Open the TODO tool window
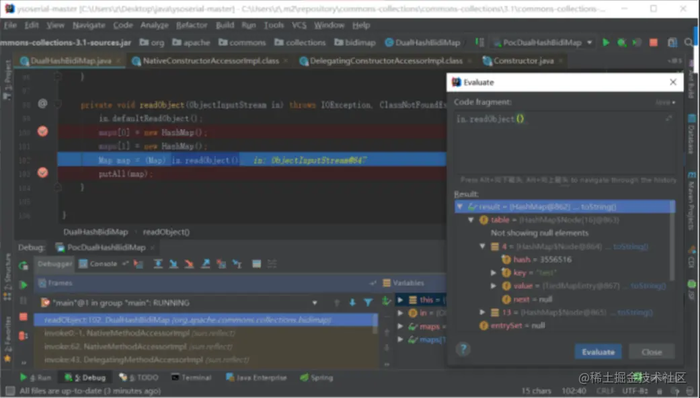Screen dimensions: 700x398 139,377
